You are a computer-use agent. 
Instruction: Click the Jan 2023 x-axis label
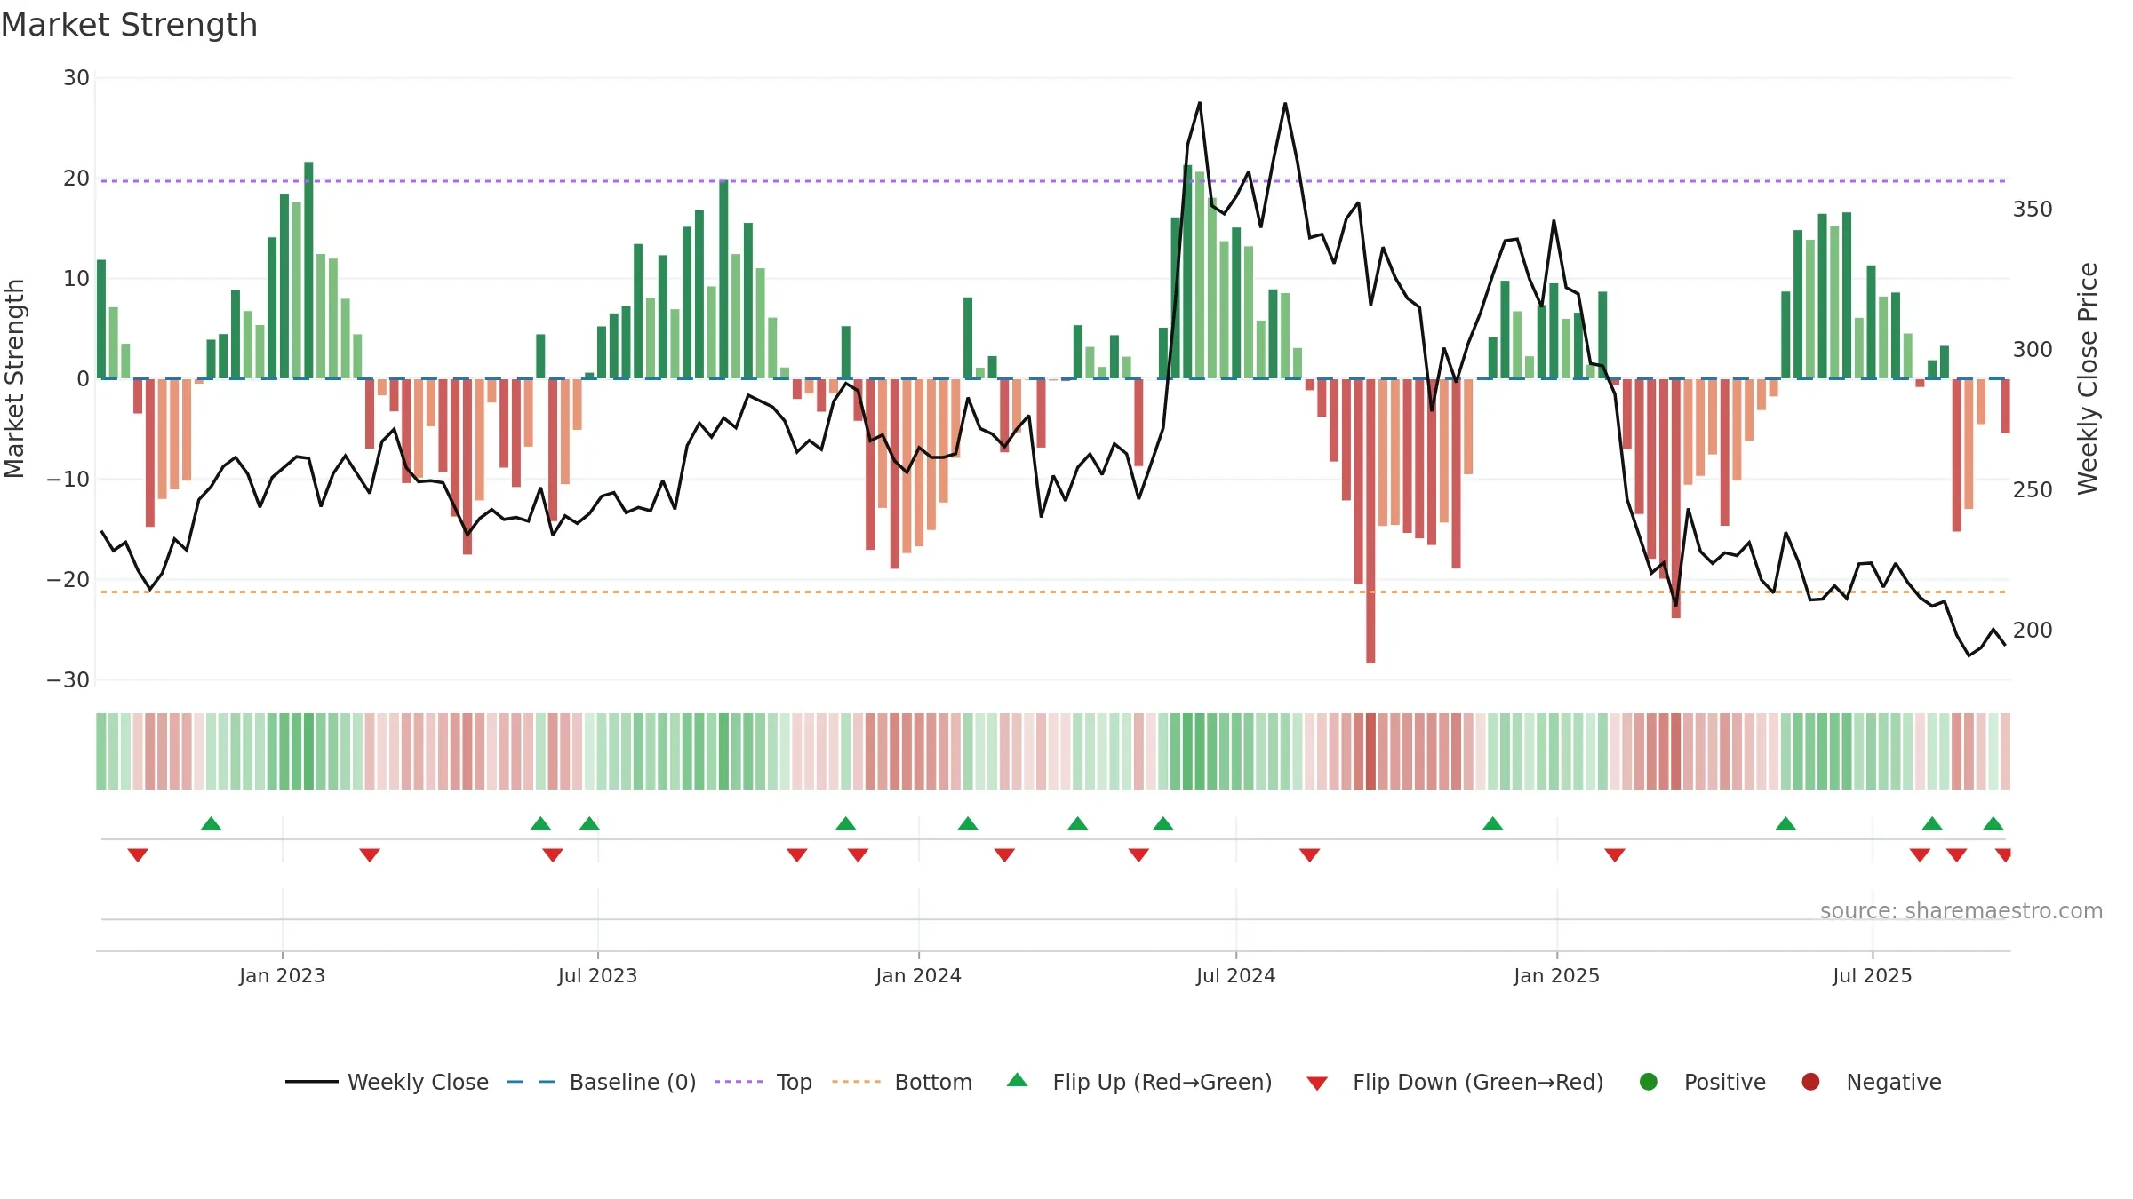point(282,975)
